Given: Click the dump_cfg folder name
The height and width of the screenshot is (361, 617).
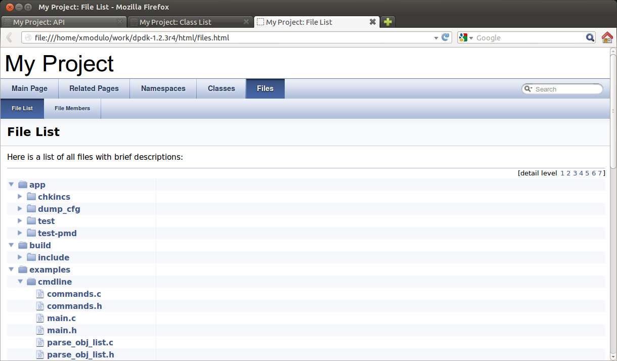Looking at the screenshot, I should point(59,209).
